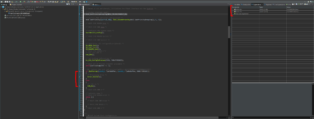Click the Error_Handler(); code line
The image size is (314, 119).
pyautogui.click(x=95, y=77)
